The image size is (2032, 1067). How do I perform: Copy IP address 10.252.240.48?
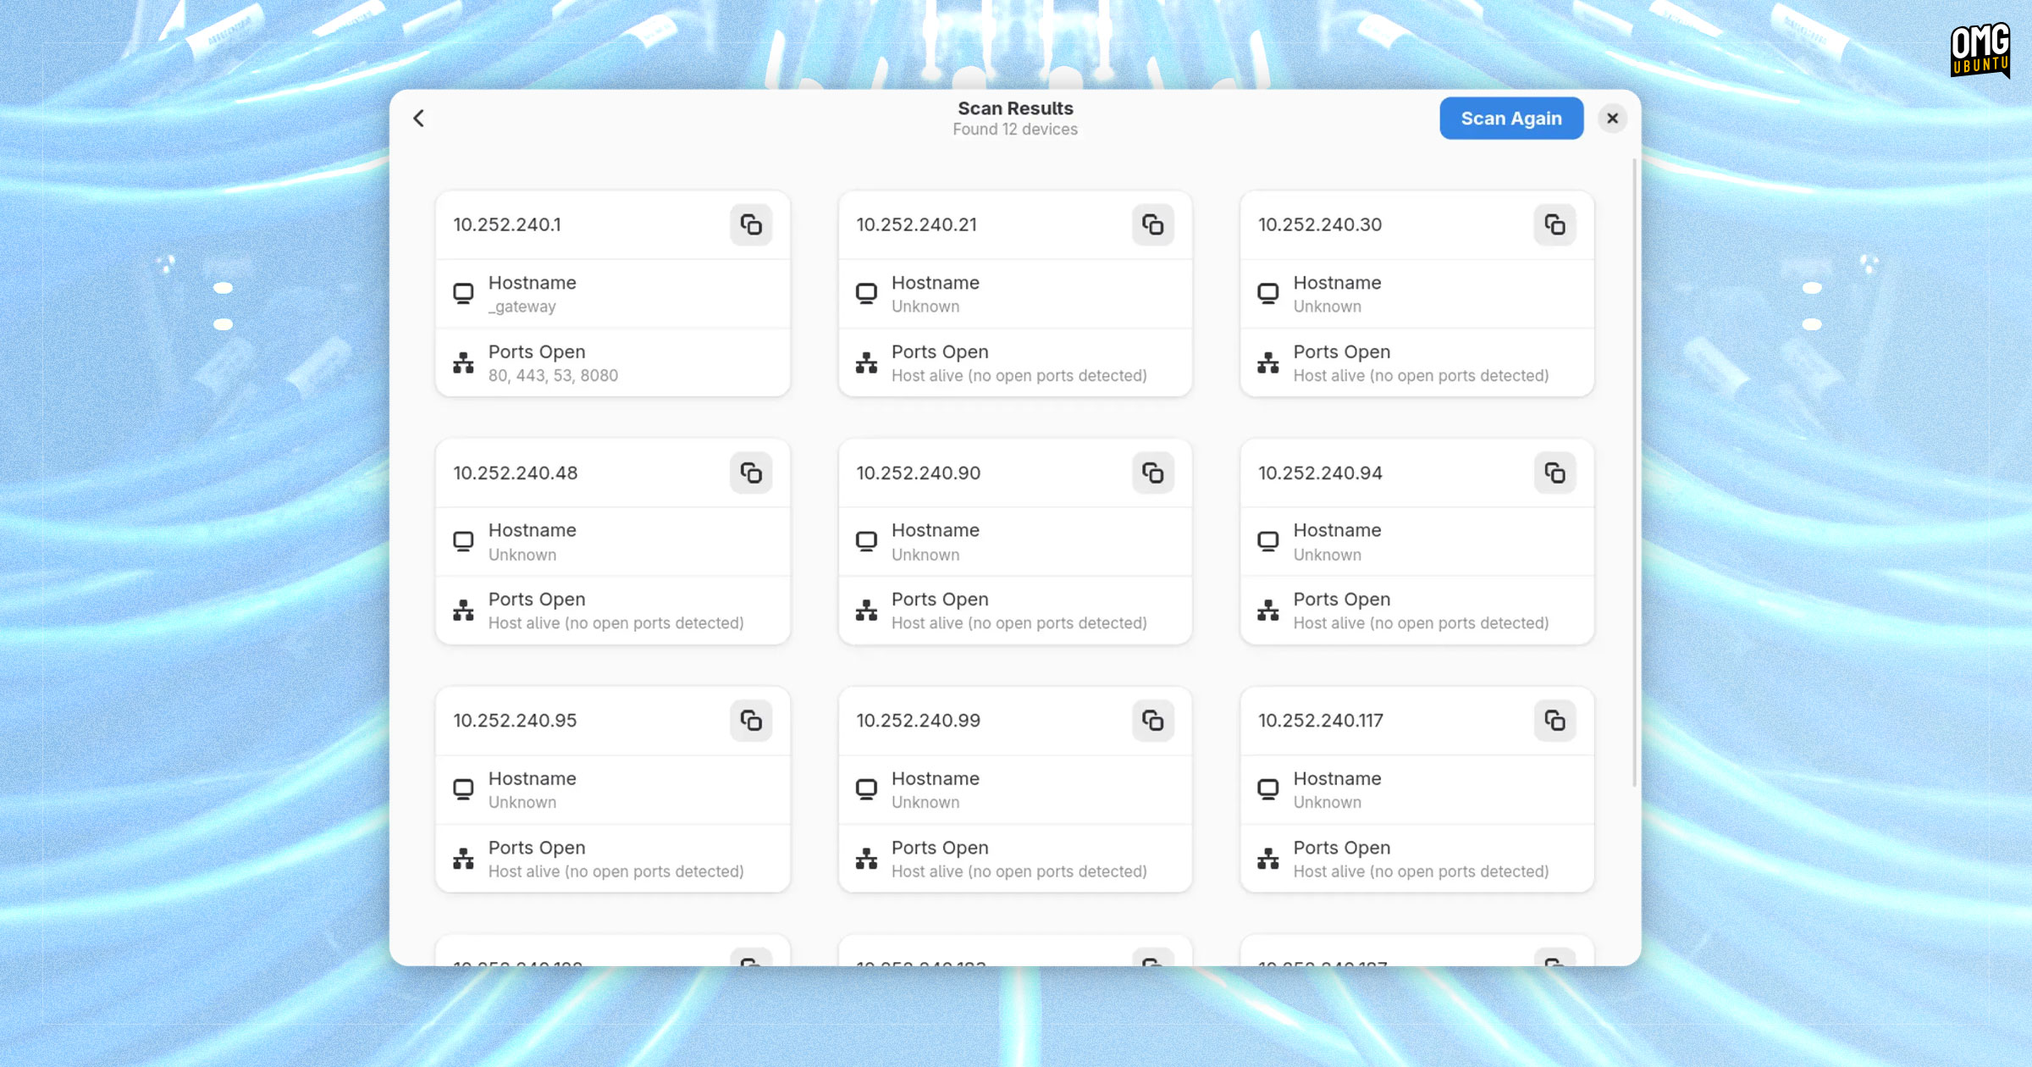[x=751, y=473]
